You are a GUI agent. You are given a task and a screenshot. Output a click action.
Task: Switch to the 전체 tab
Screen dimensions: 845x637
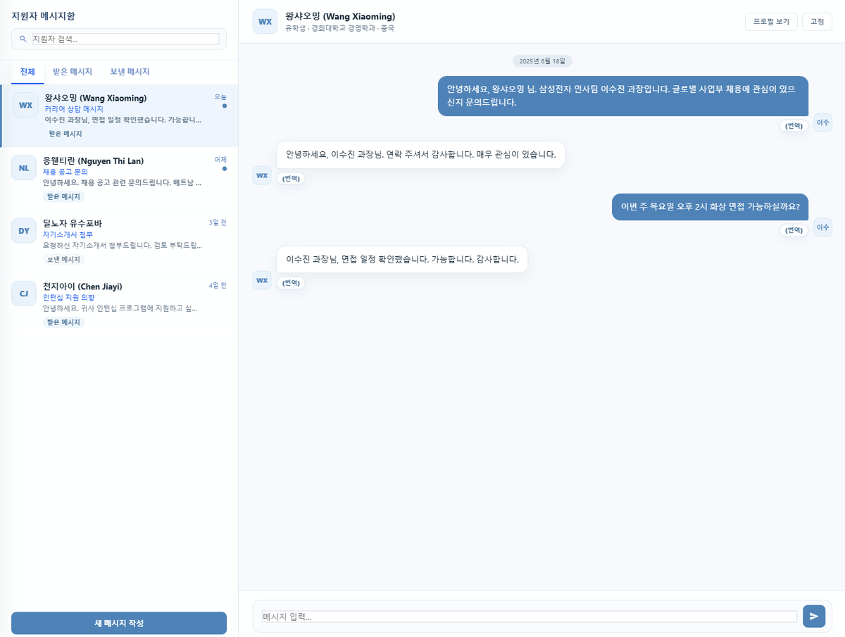coord(27,72)
